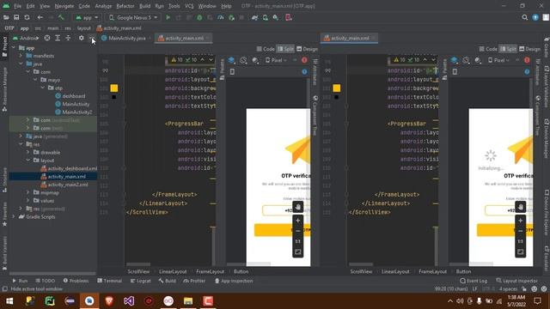Click the Debug app bug icon
Image resolution: width=550 pixels, height=309 pixels.
(199, 17)
